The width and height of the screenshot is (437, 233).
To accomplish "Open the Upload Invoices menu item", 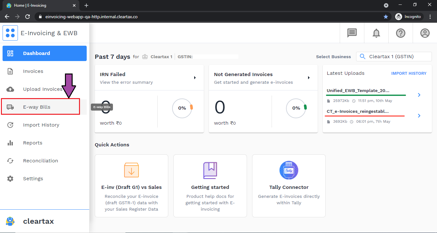I will [x=44, y=89].
